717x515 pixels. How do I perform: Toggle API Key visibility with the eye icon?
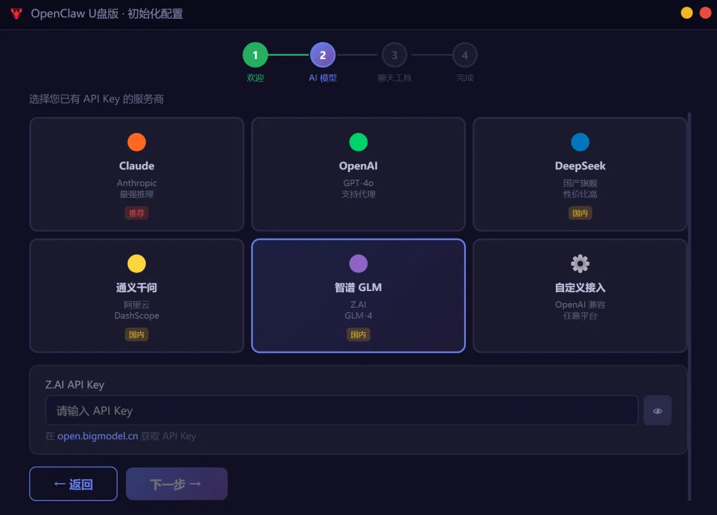click(x=657, y=411)
